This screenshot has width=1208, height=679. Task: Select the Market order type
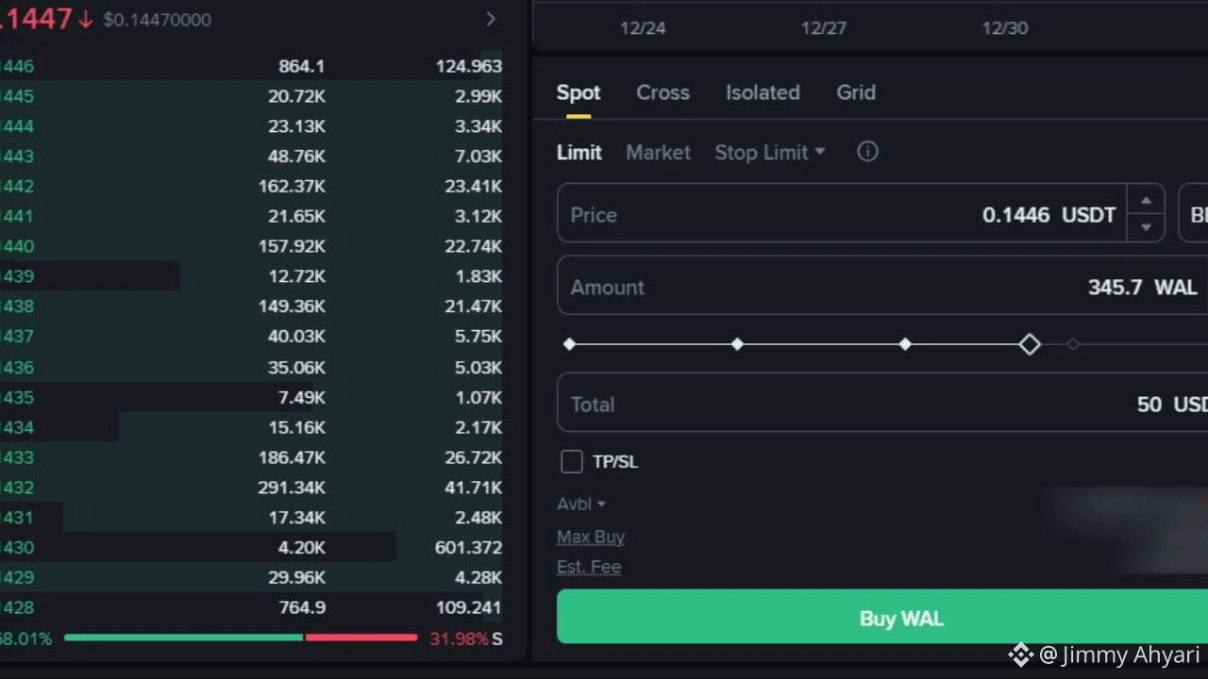[658, 152]
